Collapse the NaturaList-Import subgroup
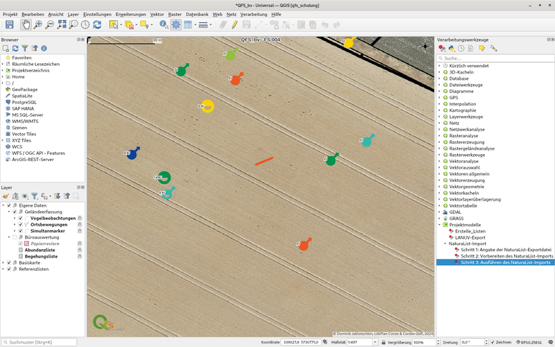Screen dimensions: 555x347 [445, 244]
